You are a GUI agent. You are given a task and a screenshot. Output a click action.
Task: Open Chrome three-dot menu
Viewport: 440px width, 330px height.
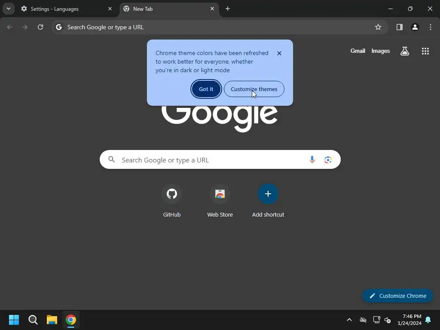click(431, 27)
